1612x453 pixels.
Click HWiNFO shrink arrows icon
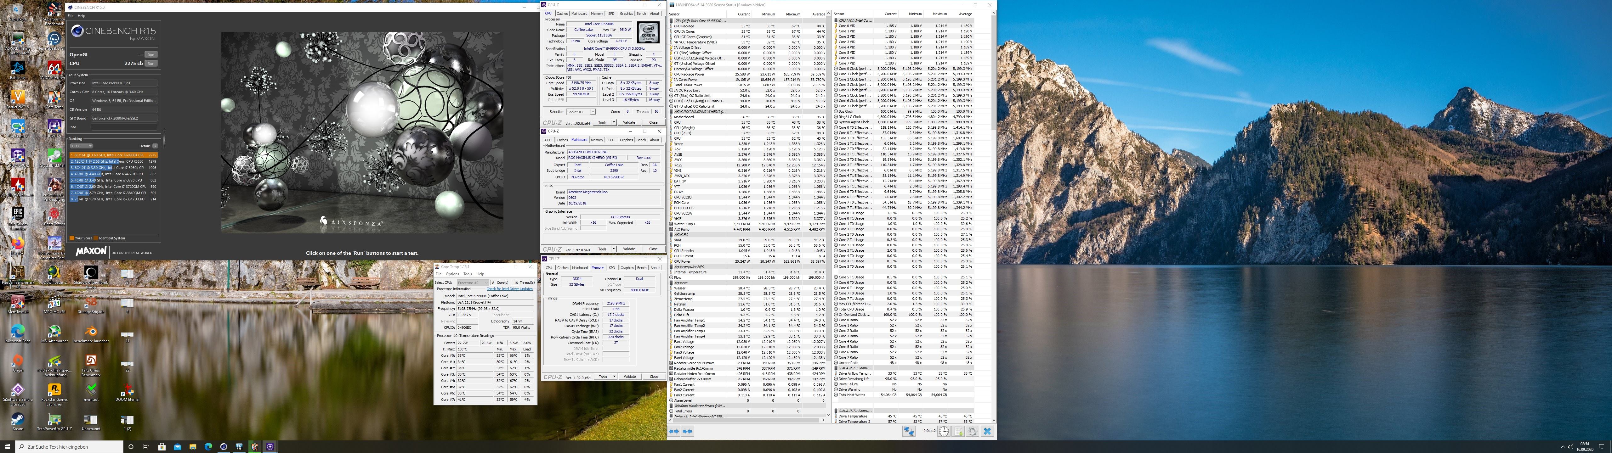point(687,431)
